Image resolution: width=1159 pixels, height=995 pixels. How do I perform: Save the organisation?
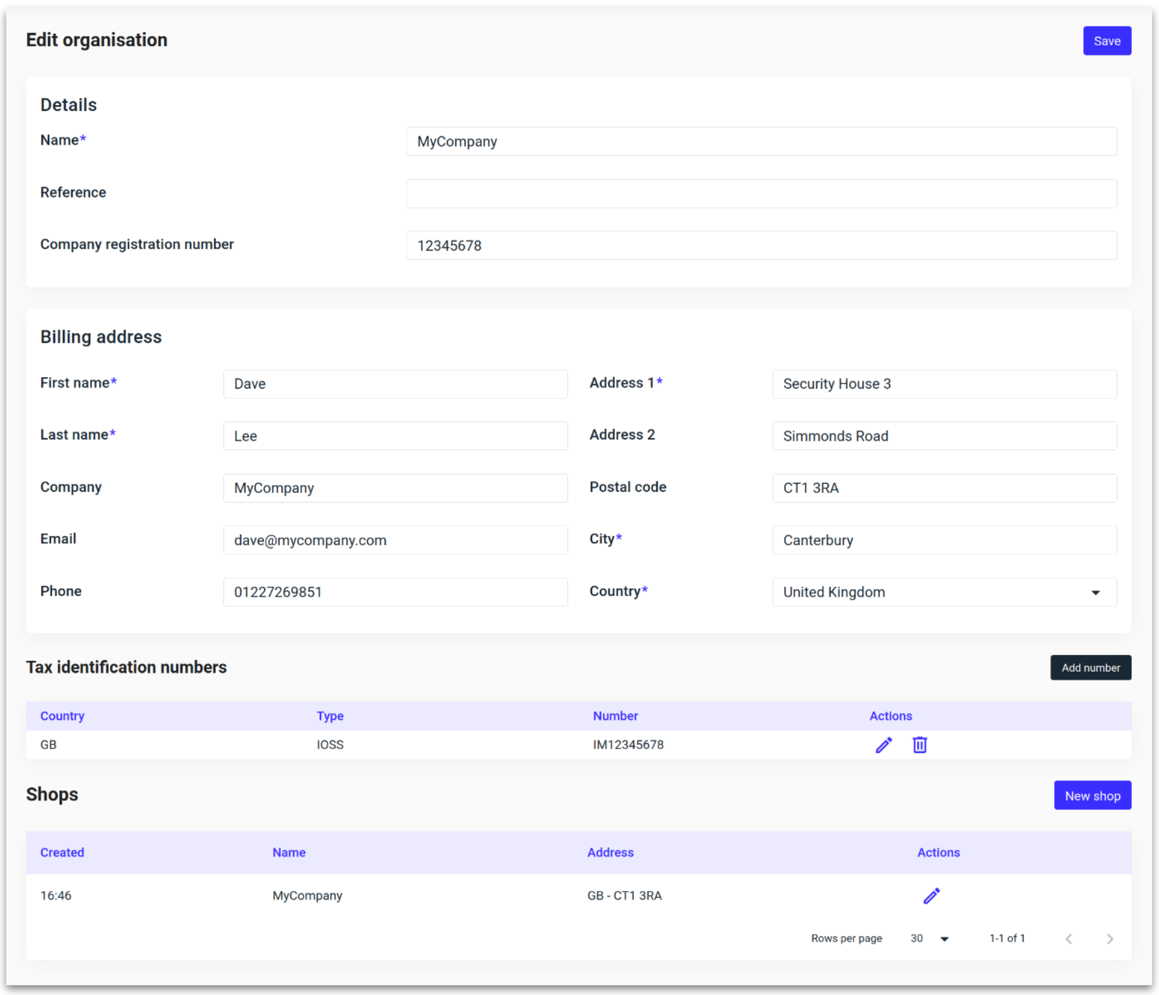click(1106, 41)
